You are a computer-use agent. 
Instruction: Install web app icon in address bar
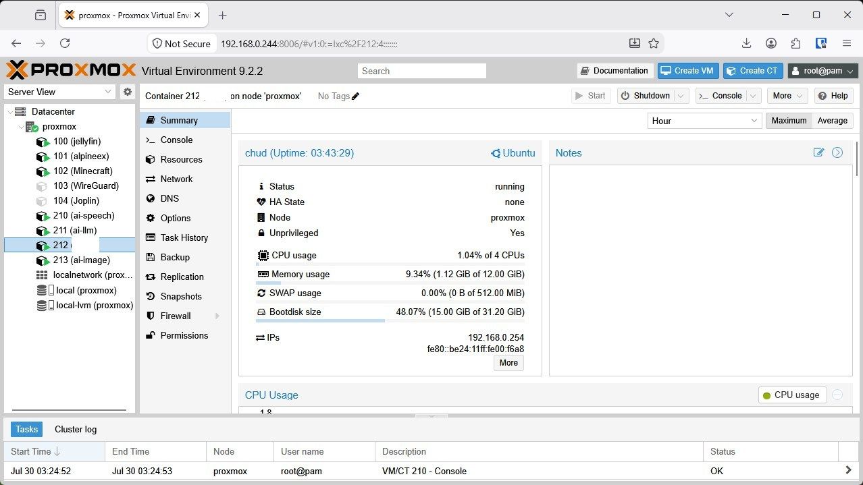click(635, 43)
